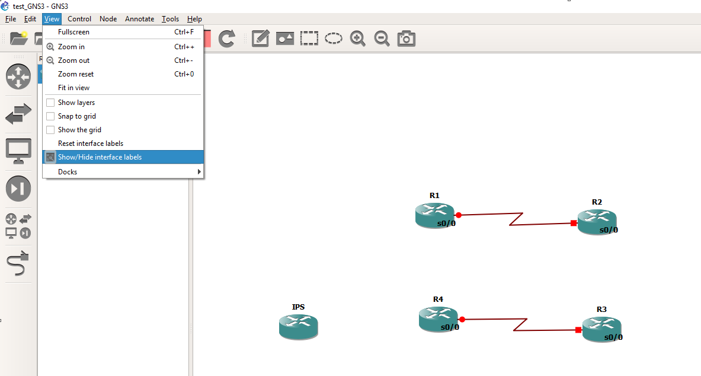Screen dimensions: 701x376
Task: Click the R3 s0/0 interface label
Action: click(x=613, y=337)
